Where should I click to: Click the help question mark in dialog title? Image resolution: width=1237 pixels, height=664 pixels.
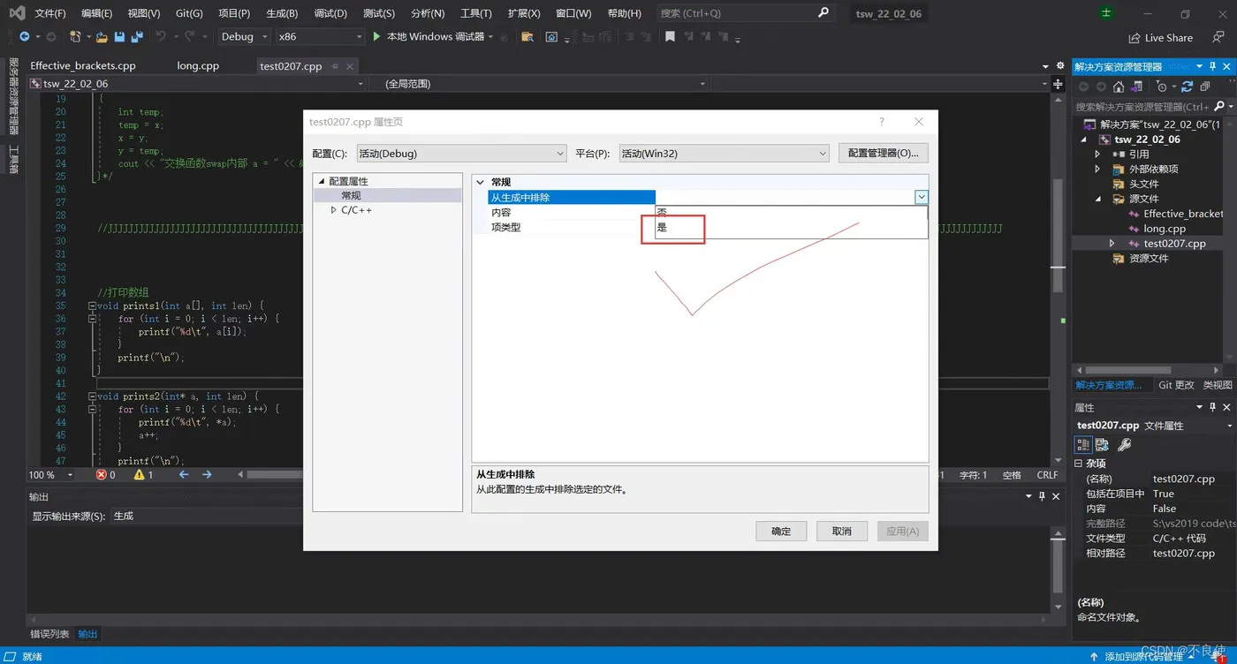click(881, 122)
